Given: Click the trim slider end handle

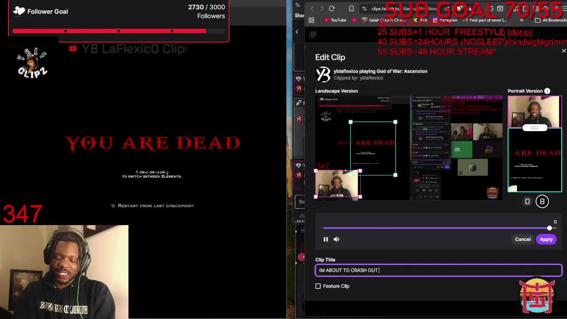Looking at the screenshot, I should coord(549,228).
